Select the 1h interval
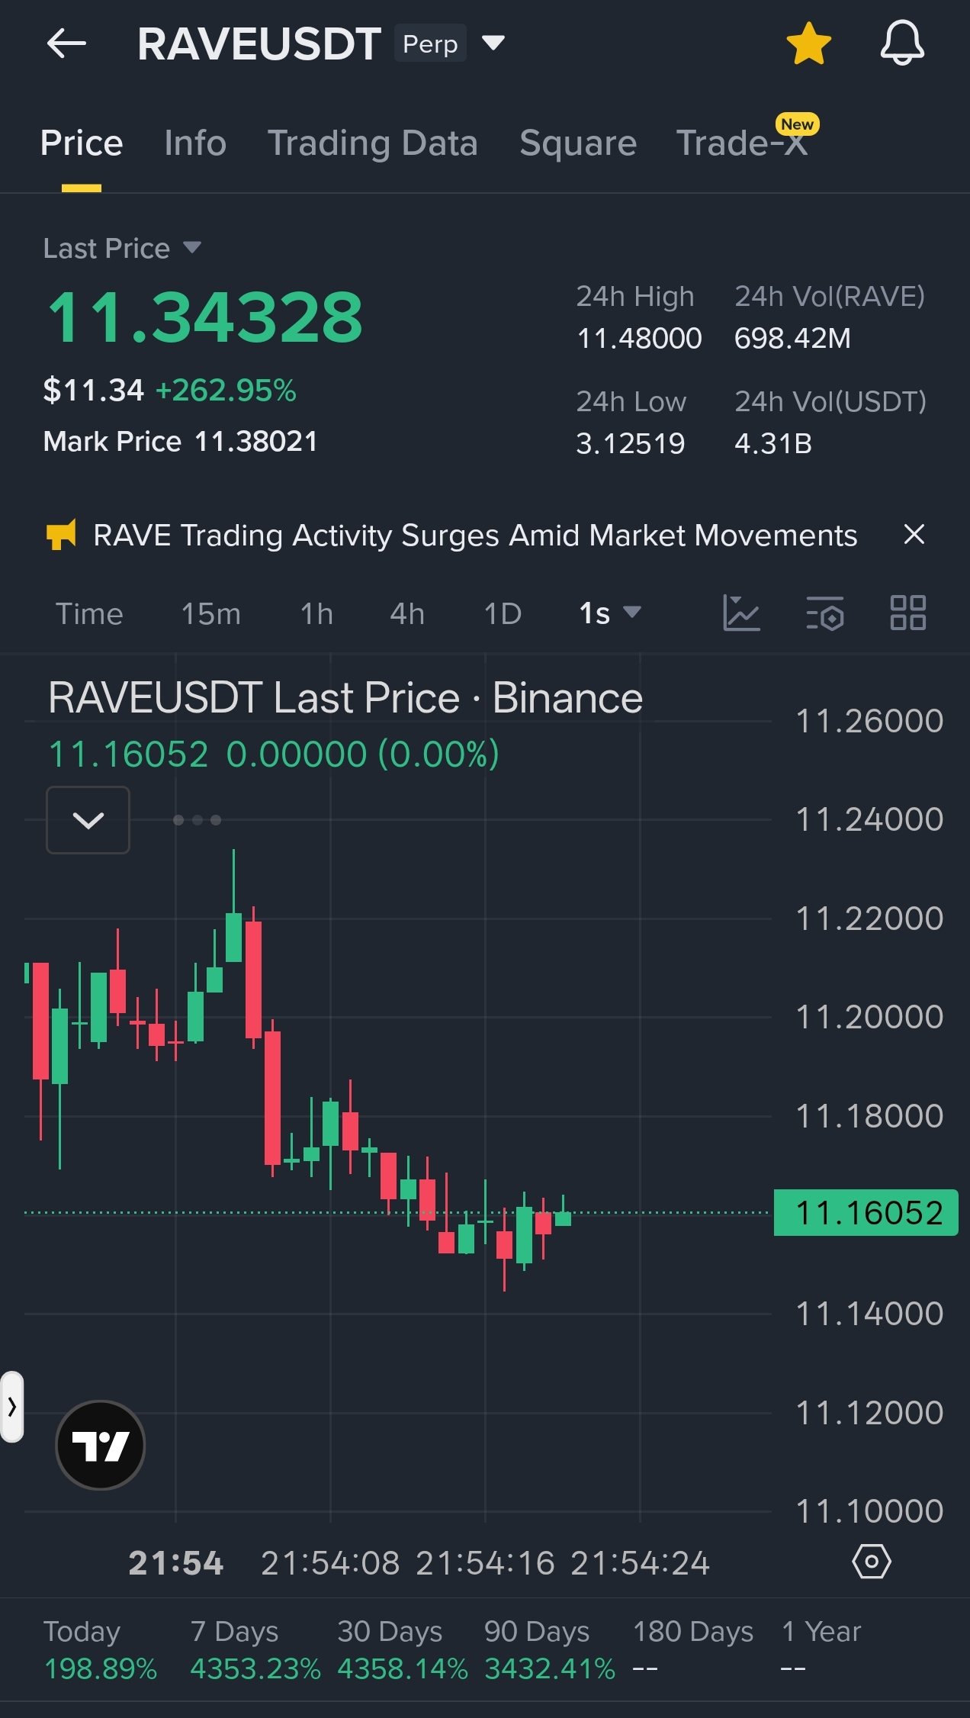970x1718 pixels. [x=316, y=614]
